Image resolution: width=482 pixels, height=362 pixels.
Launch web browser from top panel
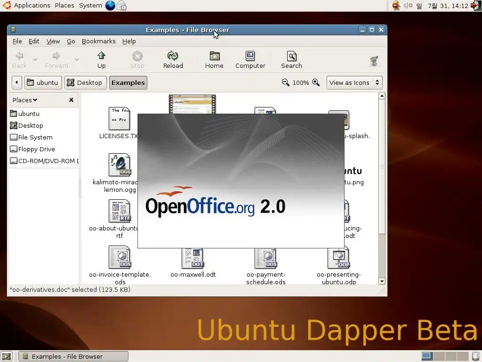click(x=110, y=6)
